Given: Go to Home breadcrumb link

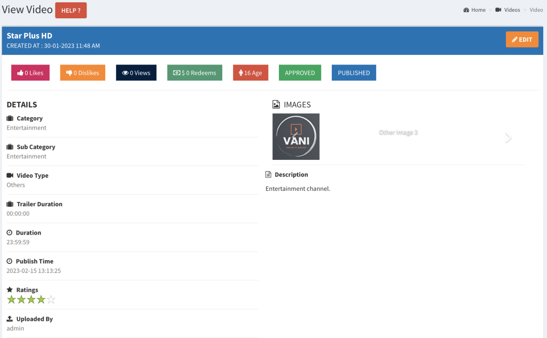Looking at the screenshot, I should (x=478, y=10).
